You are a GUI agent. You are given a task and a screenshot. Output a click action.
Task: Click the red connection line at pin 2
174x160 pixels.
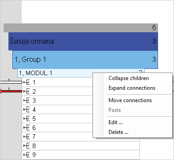[x=12, y=91]
